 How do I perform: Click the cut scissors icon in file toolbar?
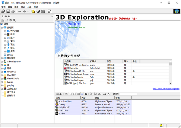[x=91, y=94]
